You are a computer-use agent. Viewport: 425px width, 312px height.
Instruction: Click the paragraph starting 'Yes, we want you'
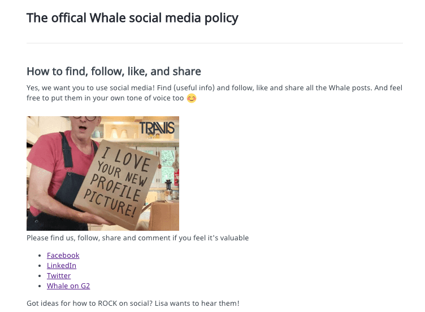pyautogui.click(x=214, y=88)
